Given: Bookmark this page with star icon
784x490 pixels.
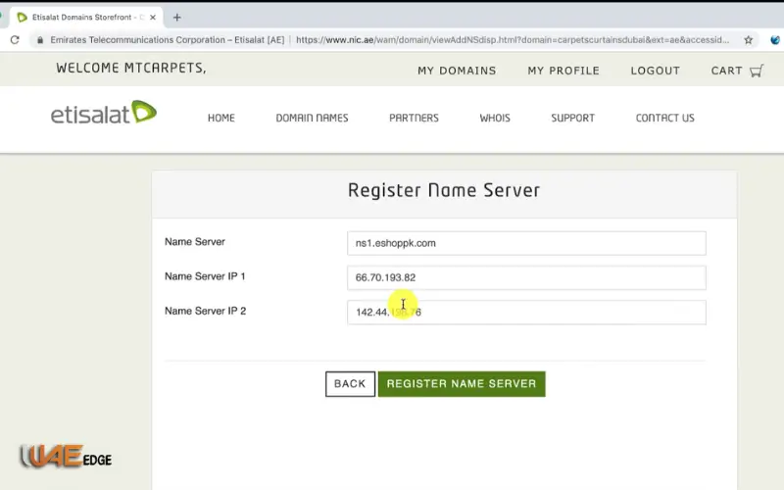Looking at the screenshot, I should point(748,40).
